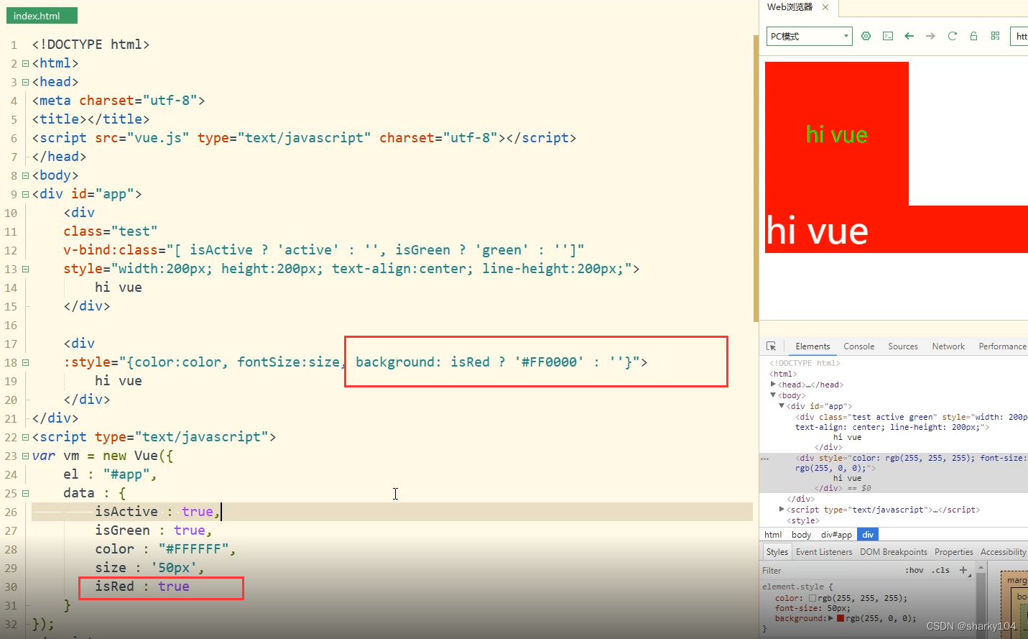Collapse code fold at line 25 data

coord(25,493)
